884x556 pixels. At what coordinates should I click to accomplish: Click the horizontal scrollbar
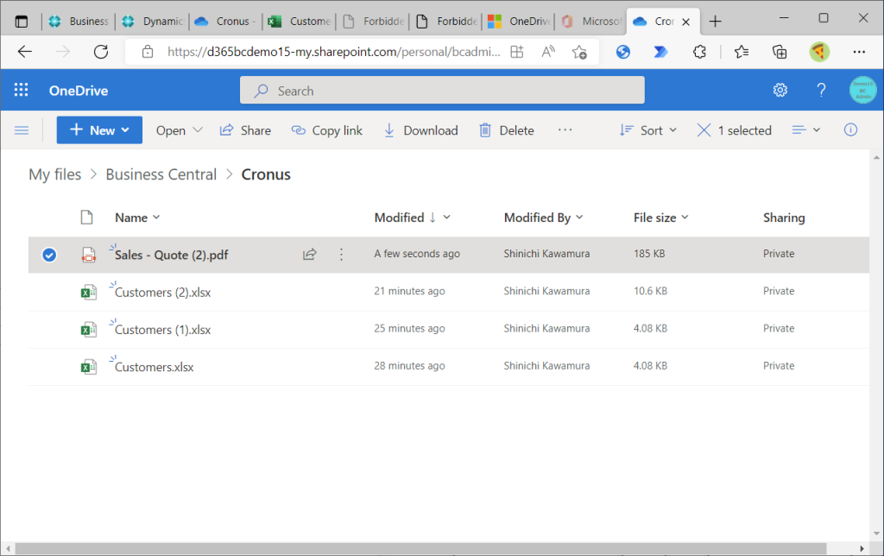[420, 549]
